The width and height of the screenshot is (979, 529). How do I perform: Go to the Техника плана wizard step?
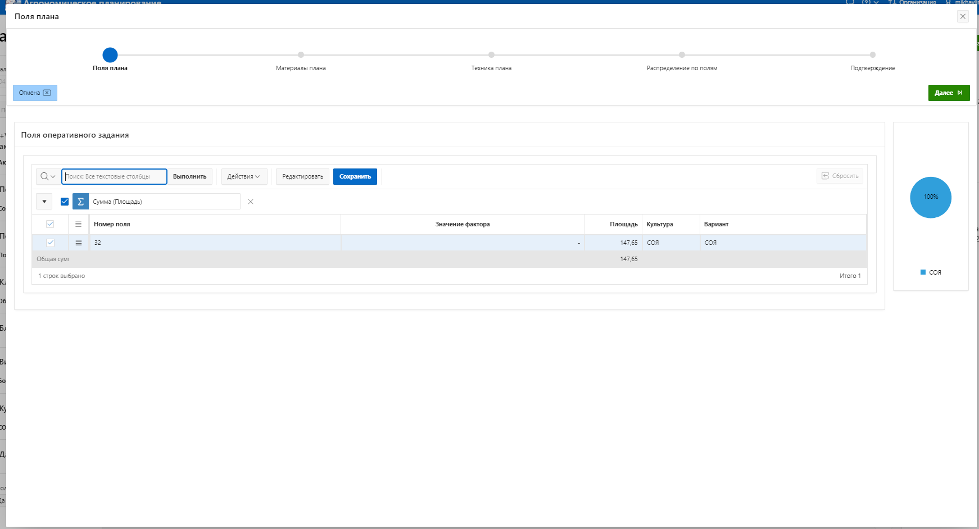coord(491,55)
